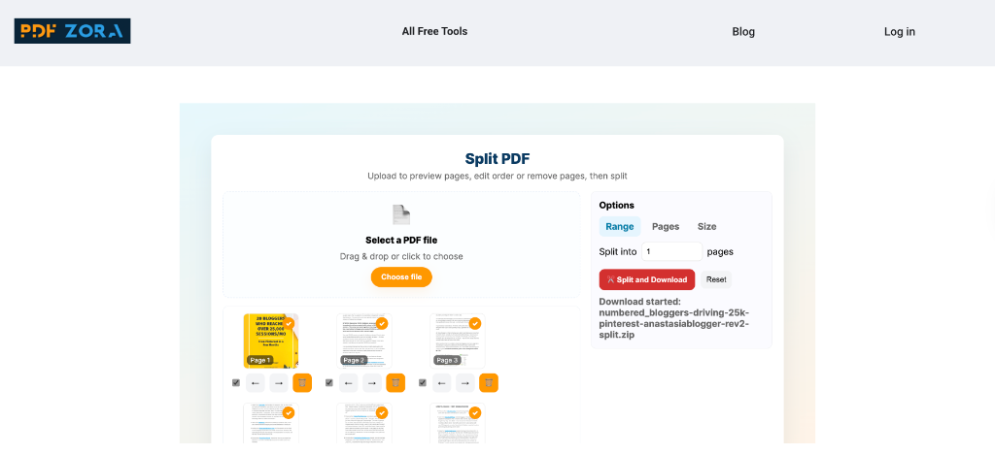This screenshot has height=455, width=995.
Task: Uncheck the Page 3 selection checkbox
Action: [x=423, y=383]
